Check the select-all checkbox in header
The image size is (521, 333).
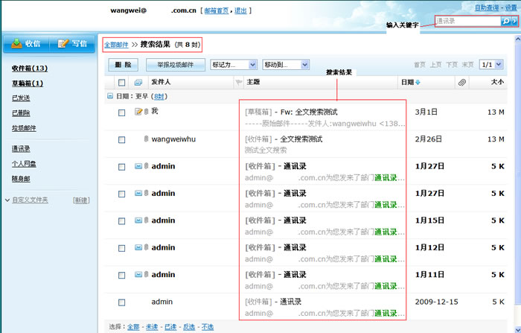(x=121, y=82)
